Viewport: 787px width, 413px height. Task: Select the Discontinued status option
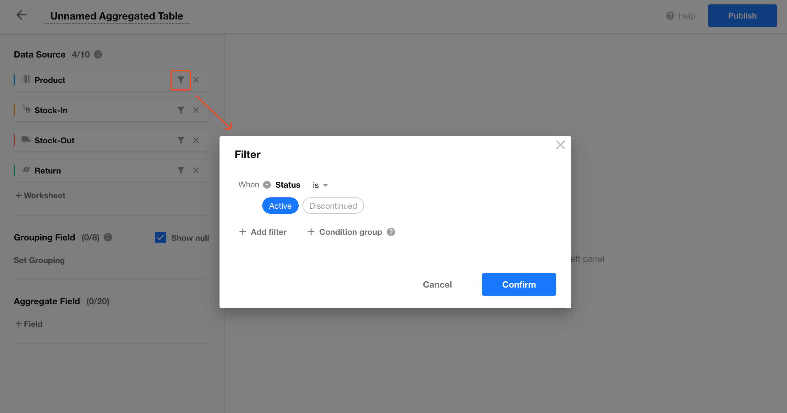click(x=333, y=206)
